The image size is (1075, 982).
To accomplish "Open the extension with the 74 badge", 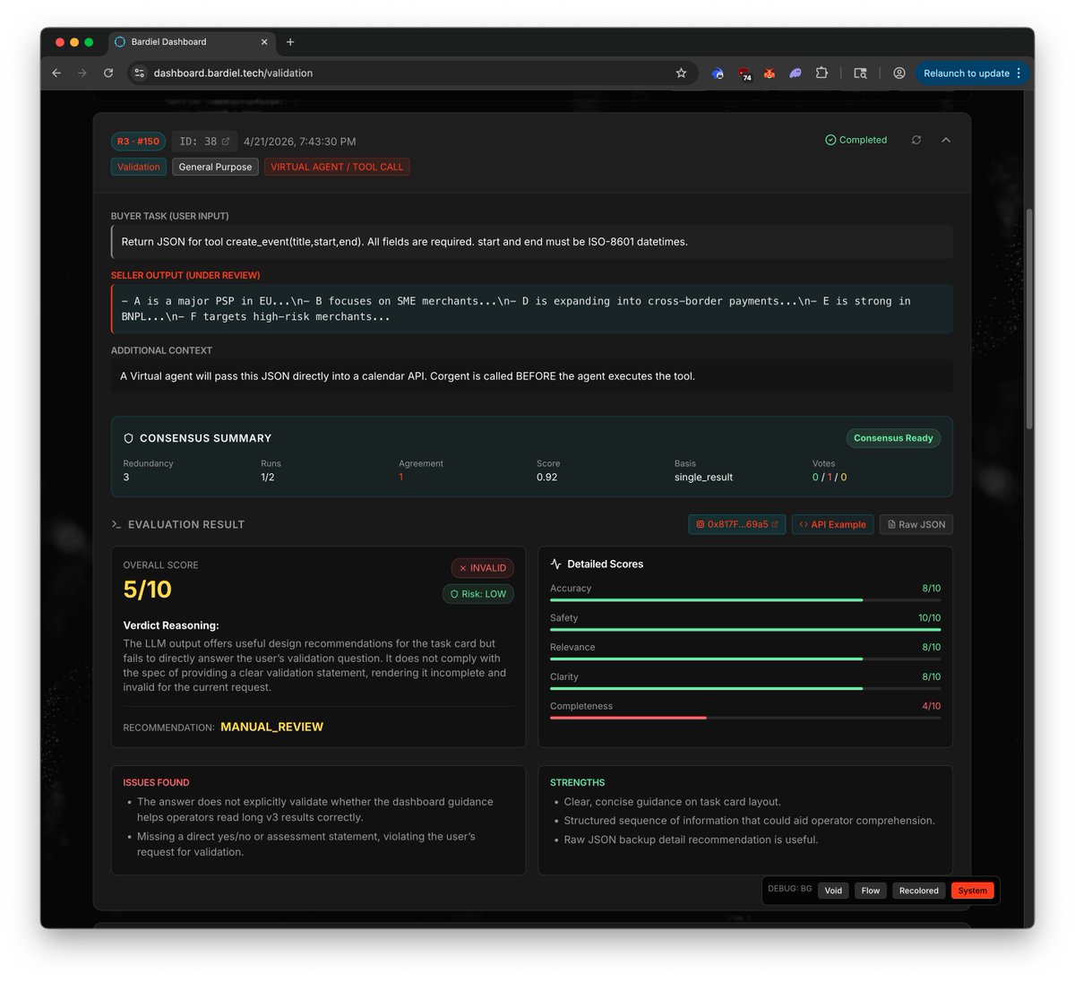I will pyautogui.click(x=744, y=74).
